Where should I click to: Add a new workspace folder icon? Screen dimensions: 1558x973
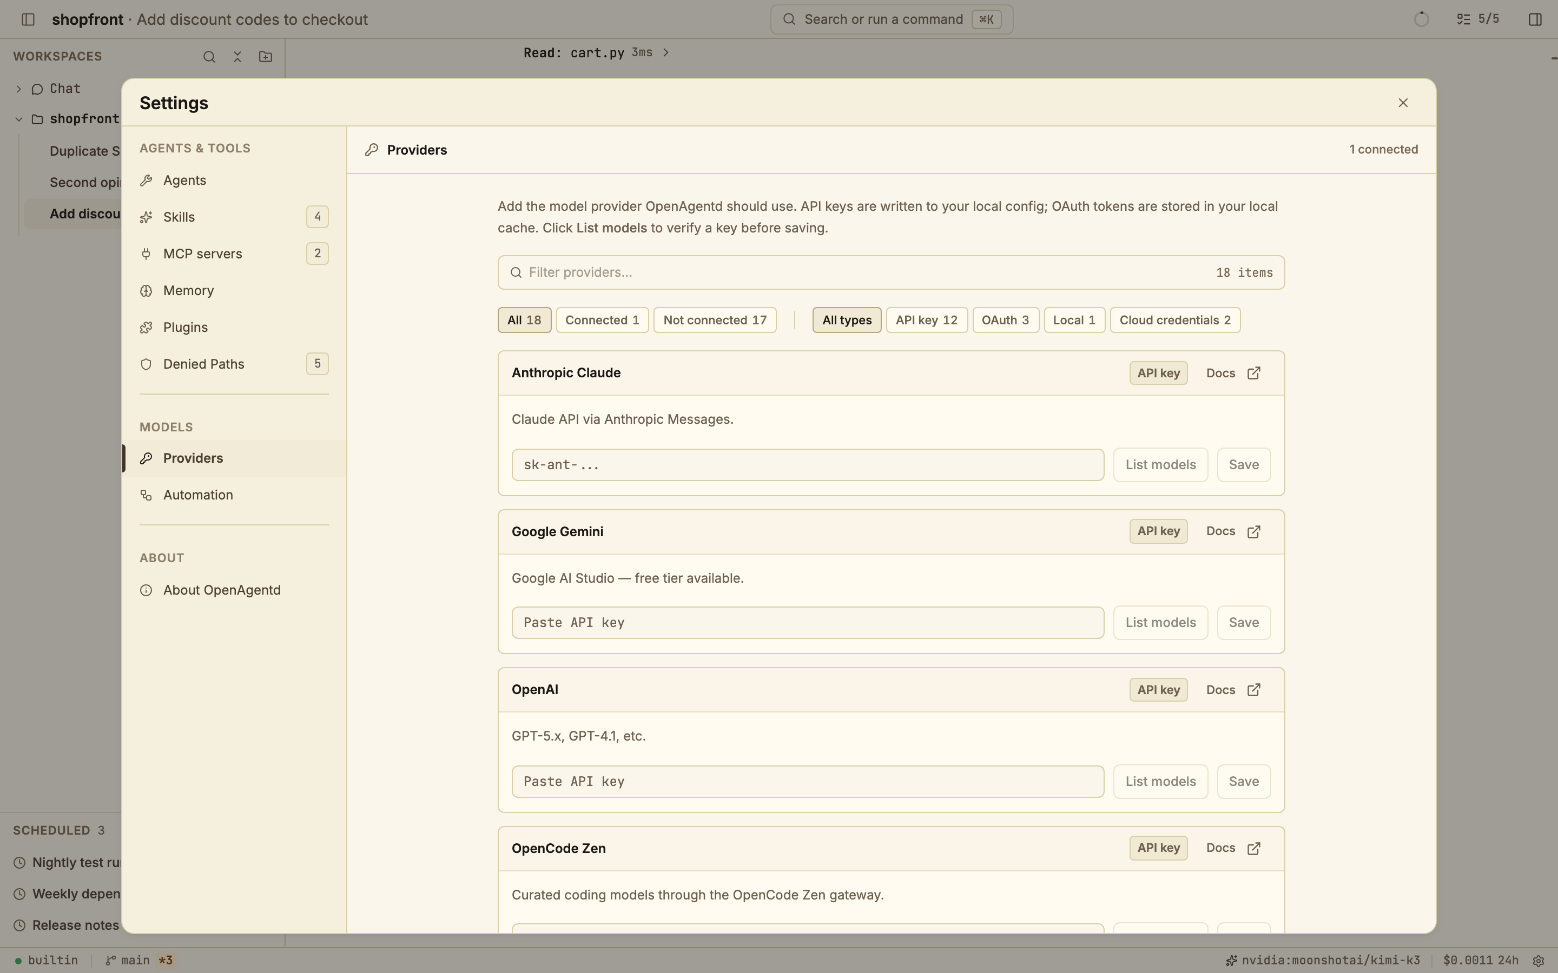coord(265,57)
